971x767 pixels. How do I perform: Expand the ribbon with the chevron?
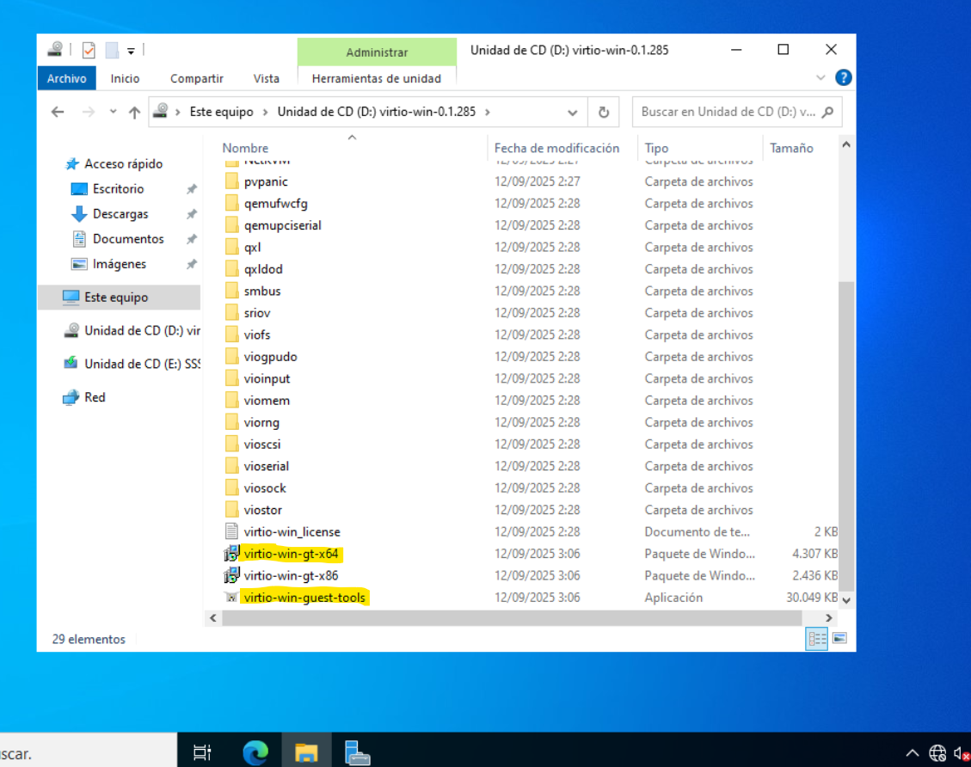[x=820, y=78]
